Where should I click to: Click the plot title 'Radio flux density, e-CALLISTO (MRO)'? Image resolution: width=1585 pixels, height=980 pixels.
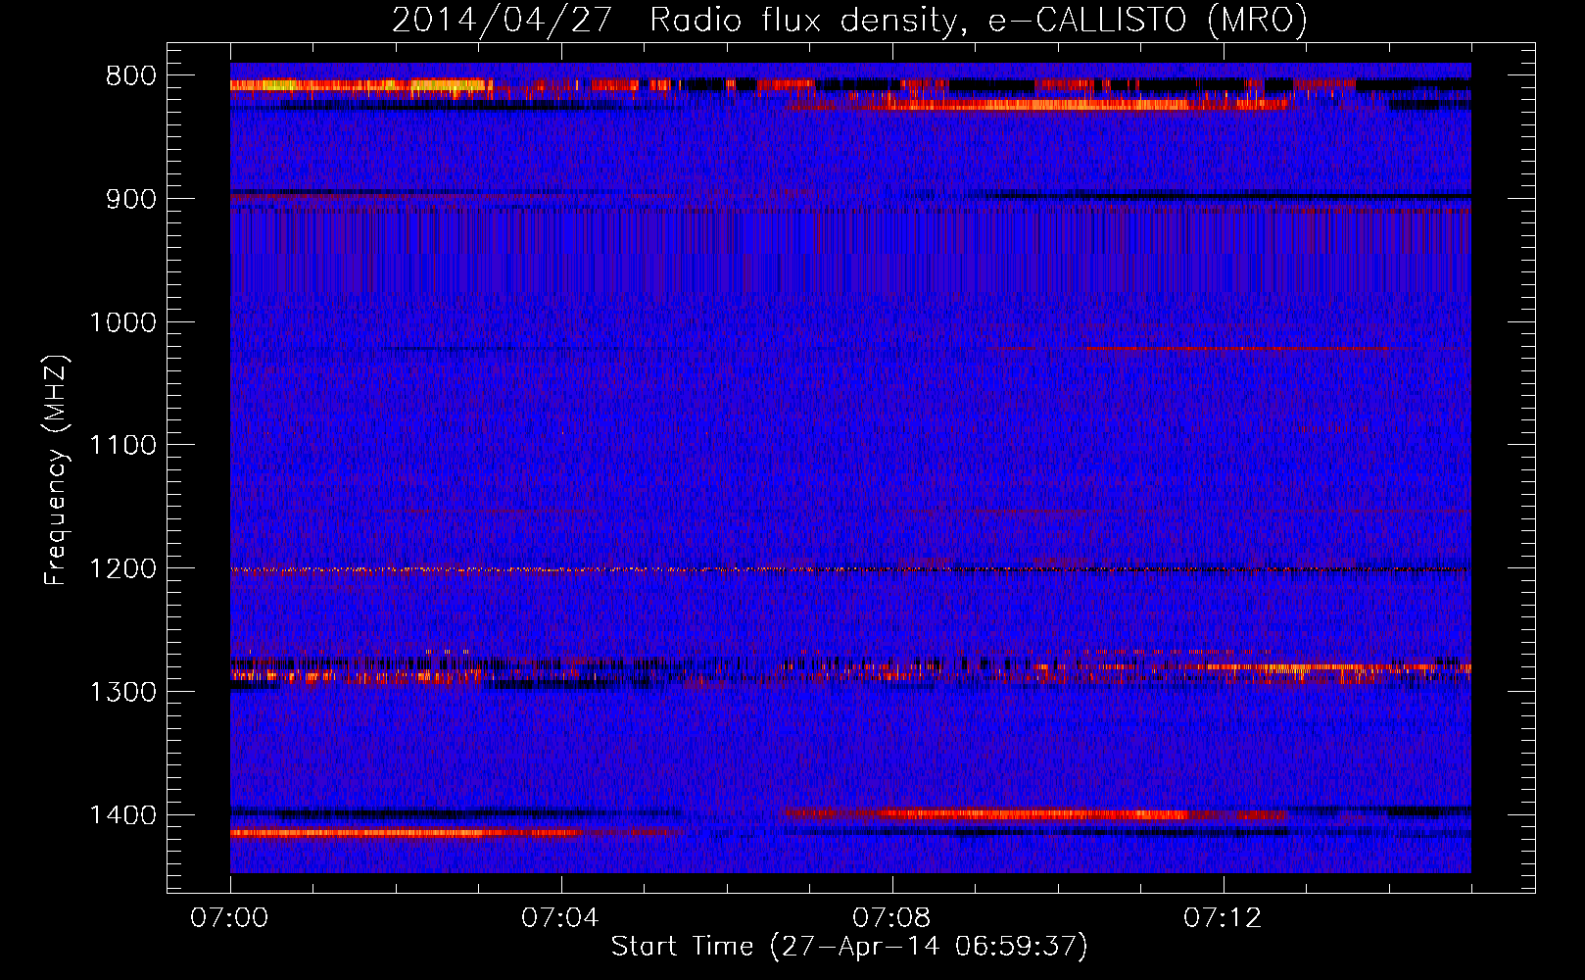click(978, 20)
